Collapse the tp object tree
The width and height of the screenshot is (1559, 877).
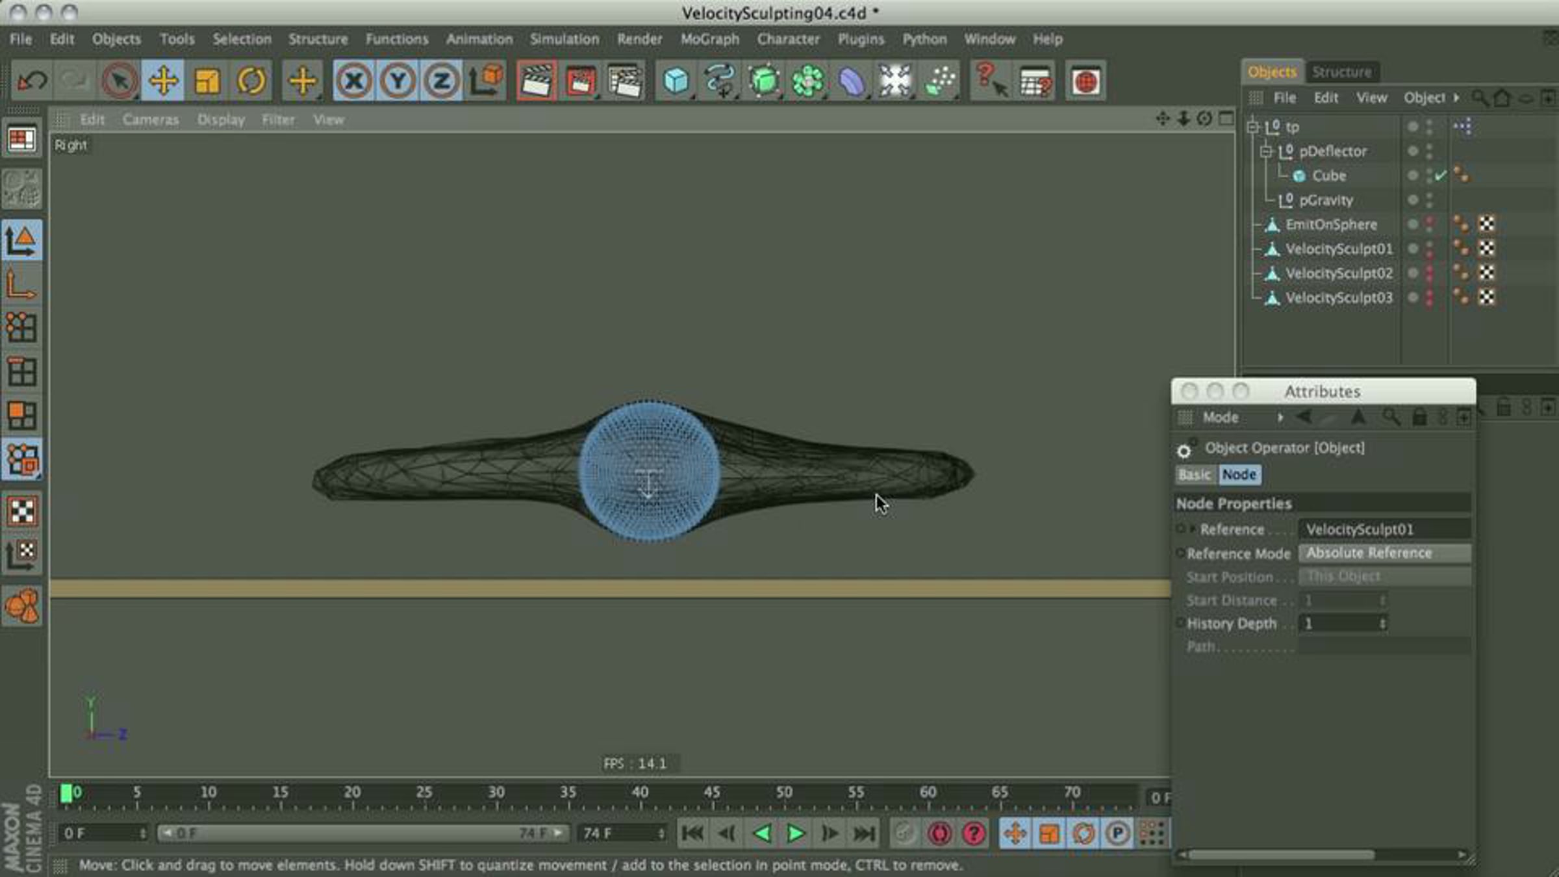point(1253,127)
